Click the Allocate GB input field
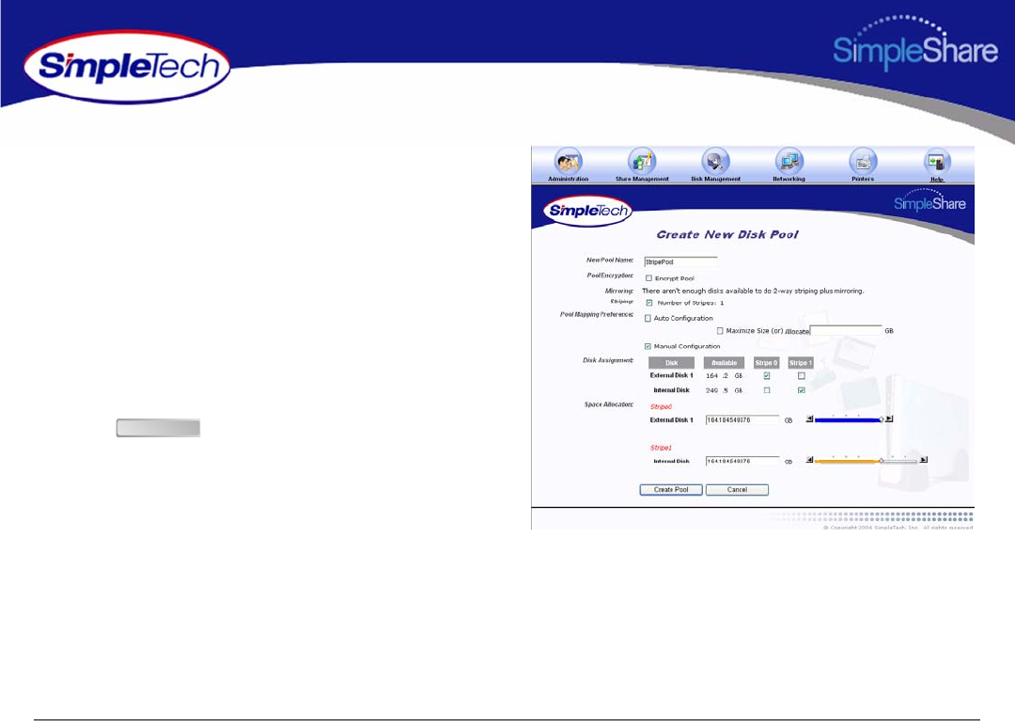The height and width of the screenshot is (727, 1015). 846,330
